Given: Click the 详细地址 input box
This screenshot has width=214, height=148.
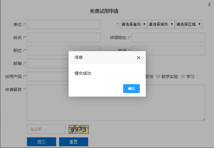Looking at the screenshot, I should coord(168,38).
